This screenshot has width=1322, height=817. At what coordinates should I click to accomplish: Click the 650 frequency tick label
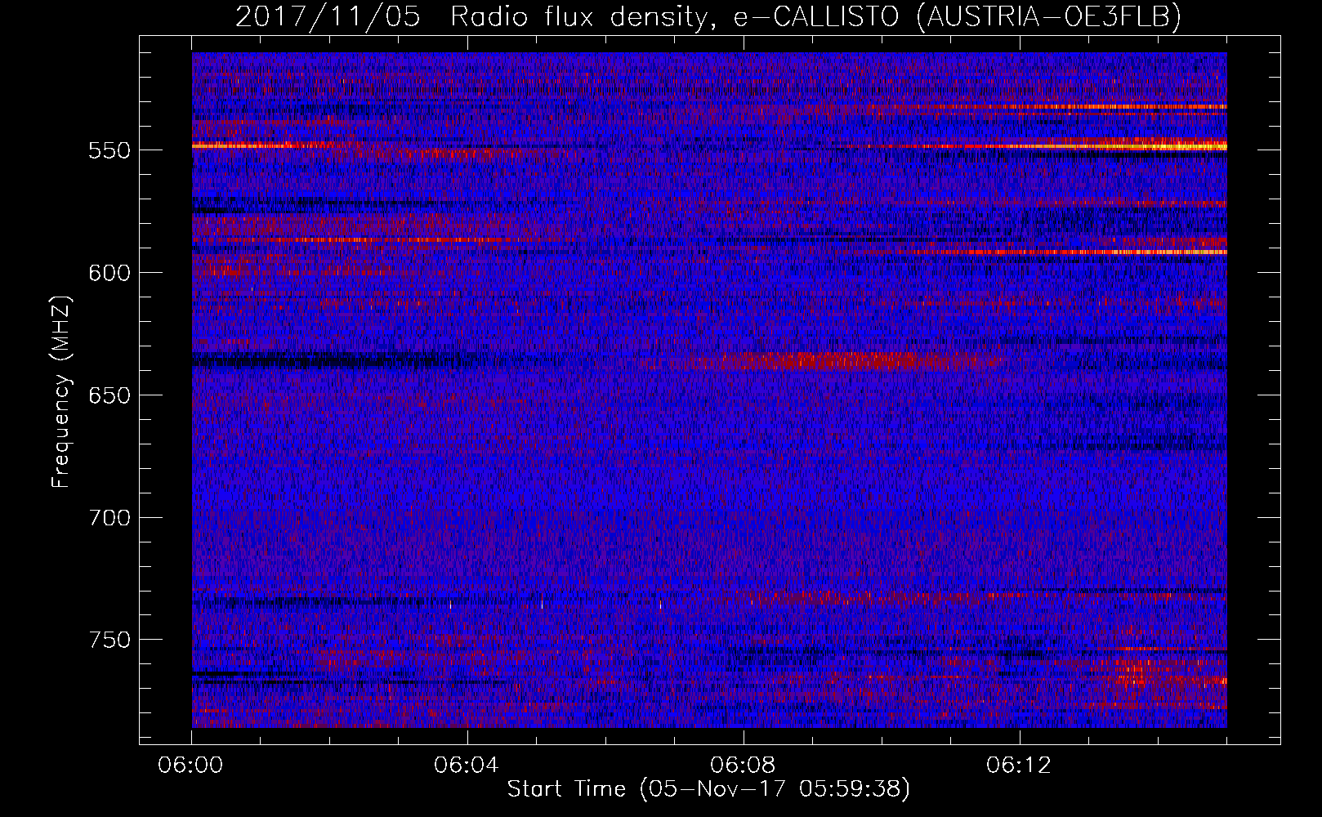tap(109, 395)
